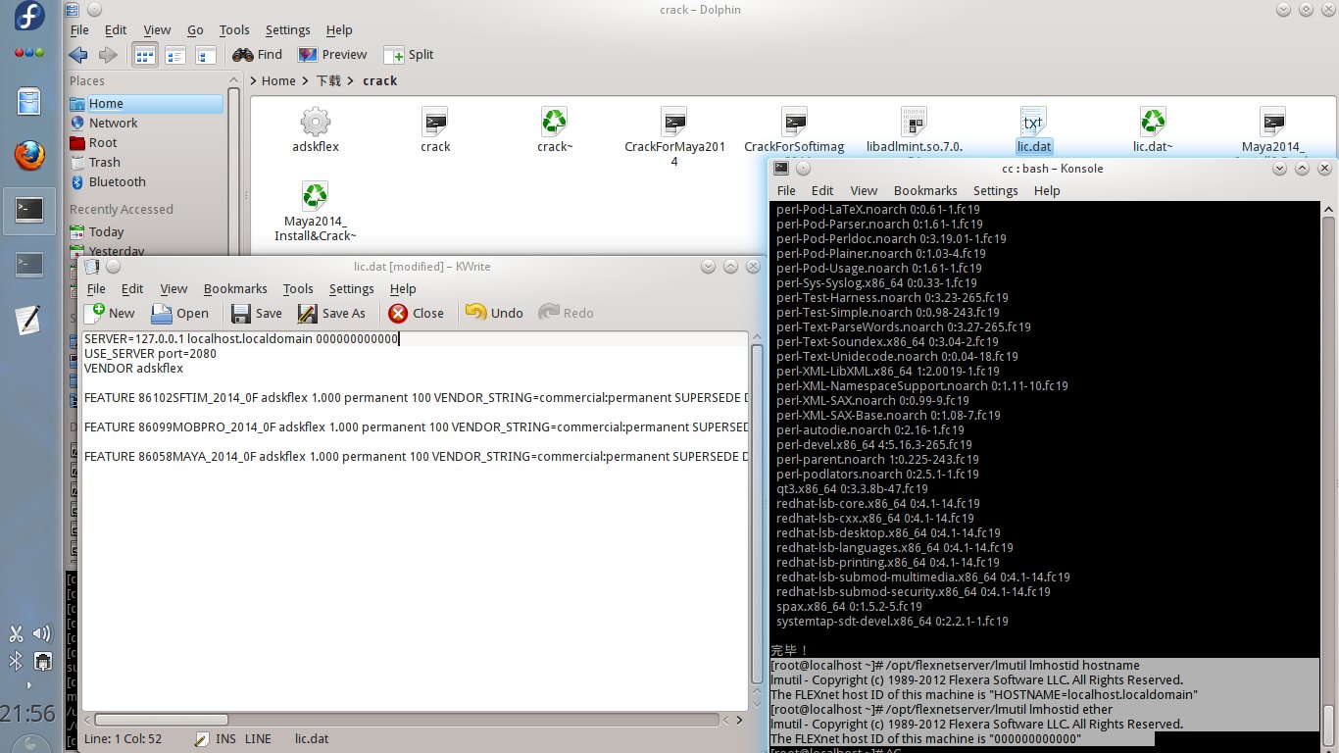
Task: Launch Firefox from the side panel
Action: click(29, 155)
